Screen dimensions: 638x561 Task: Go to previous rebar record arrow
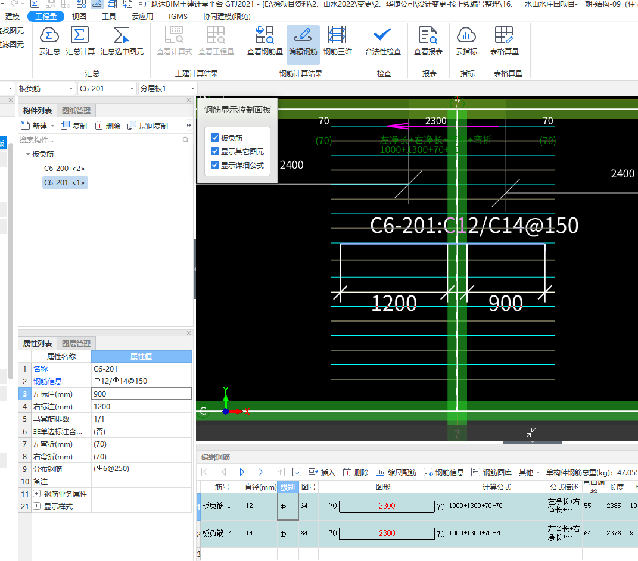coord(223,472)
